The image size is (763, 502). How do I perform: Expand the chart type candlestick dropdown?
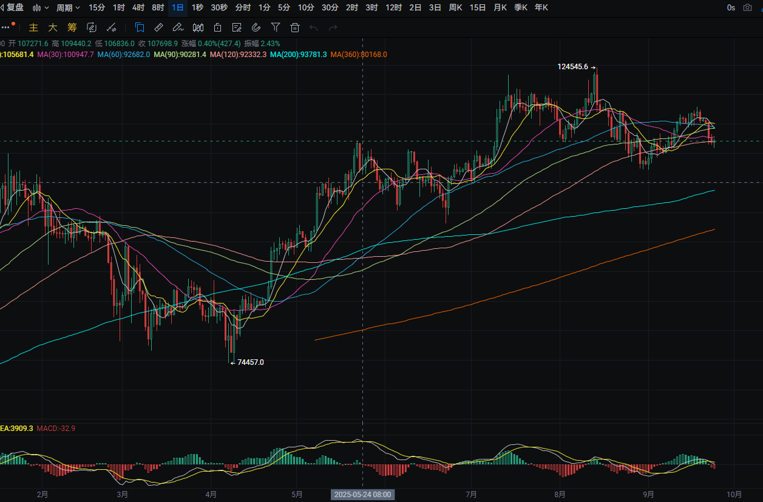[x=41, y=8]
